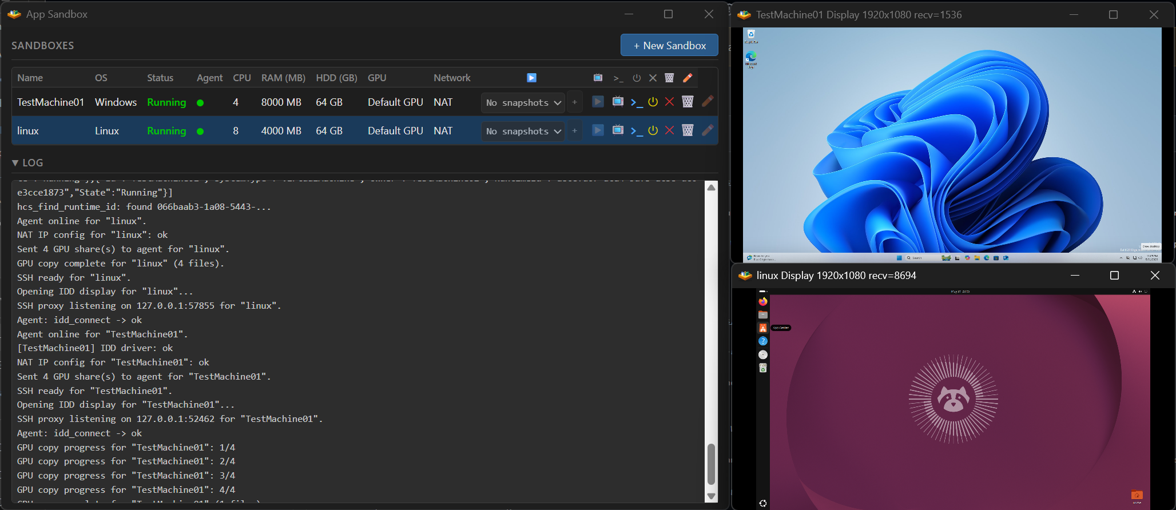Collapse the LOG section triangle

[x=15, y=163]
